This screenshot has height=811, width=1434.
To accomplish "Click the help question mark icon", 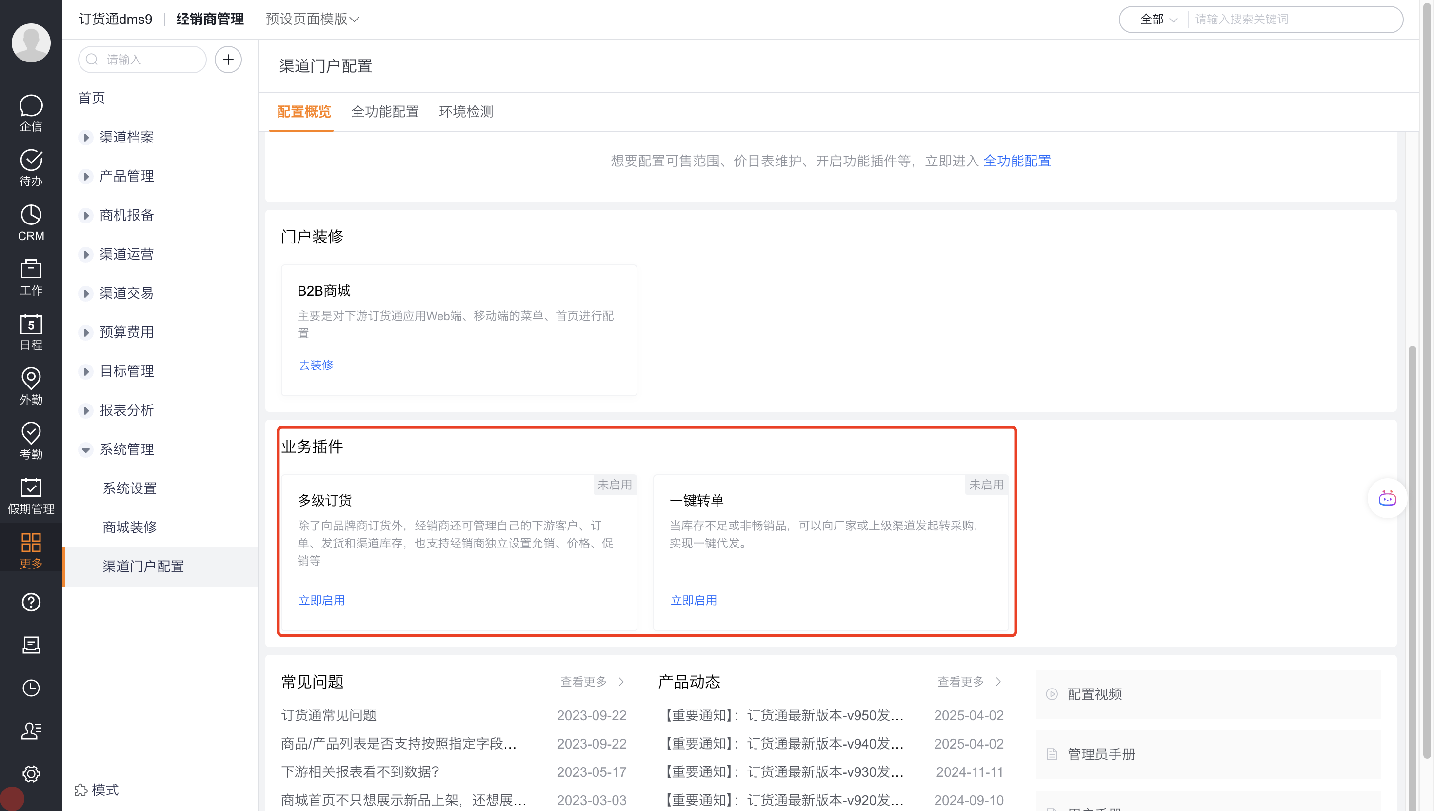I will click(x=31, y=602).
